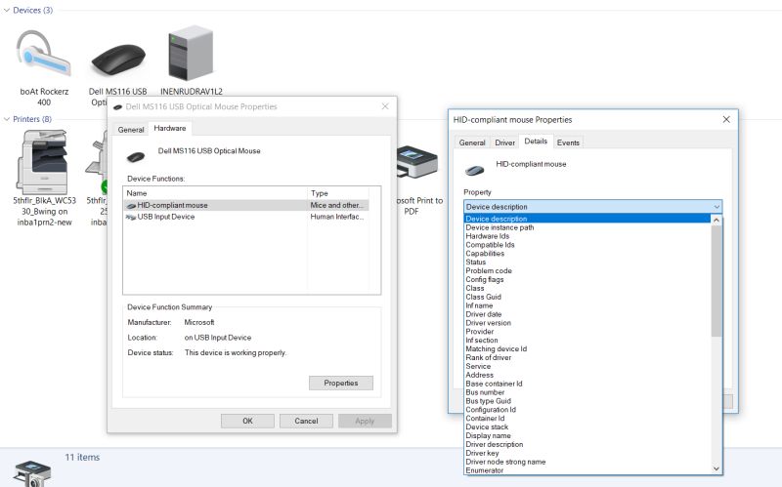Open the Property dropdown combo box
Screen dimensions: 782x487
tap(592, 207)
